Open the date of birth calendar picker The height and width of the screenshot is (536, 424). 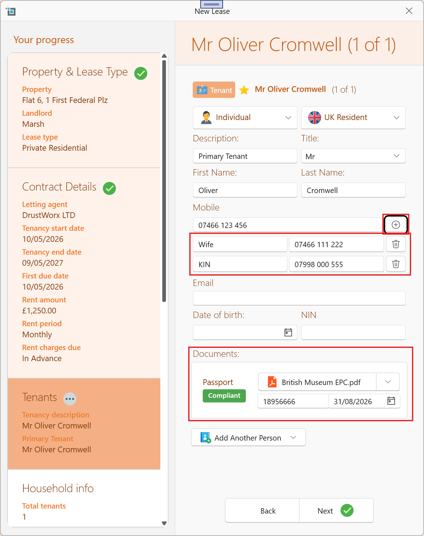tap(288, 332)
